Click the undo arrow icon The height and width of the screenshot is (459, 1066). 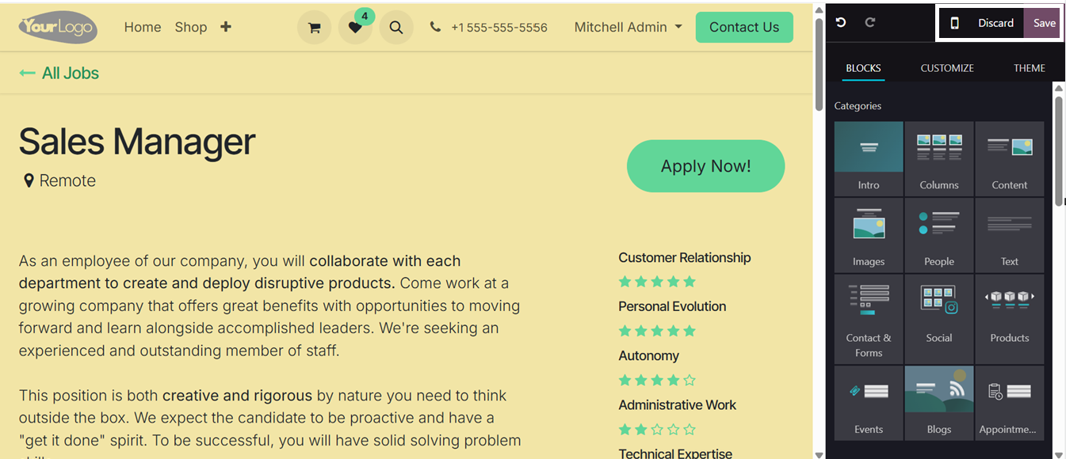(841, 23)
